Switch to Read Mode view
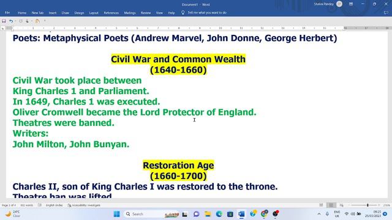Viewport: 392px width, 220px height. point(321,205)
